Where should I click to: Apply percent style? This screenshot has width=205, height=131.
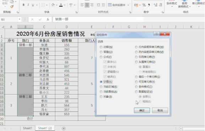tap(144, 5)
